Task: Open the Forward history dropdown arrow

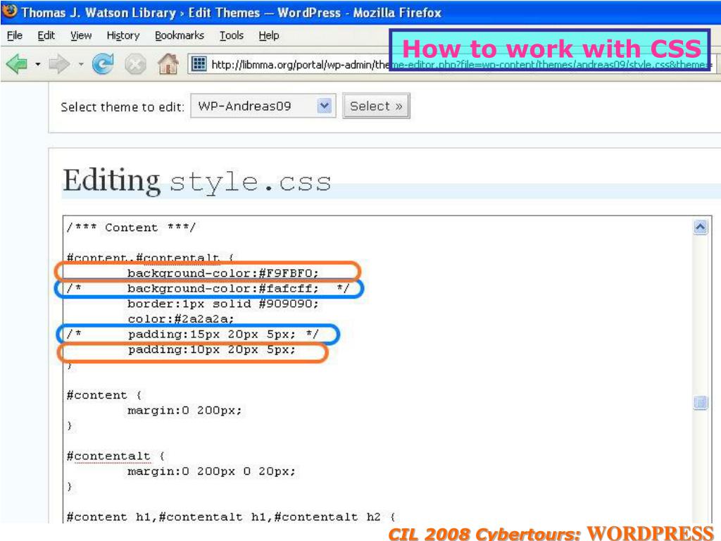Action: (81, 64)
